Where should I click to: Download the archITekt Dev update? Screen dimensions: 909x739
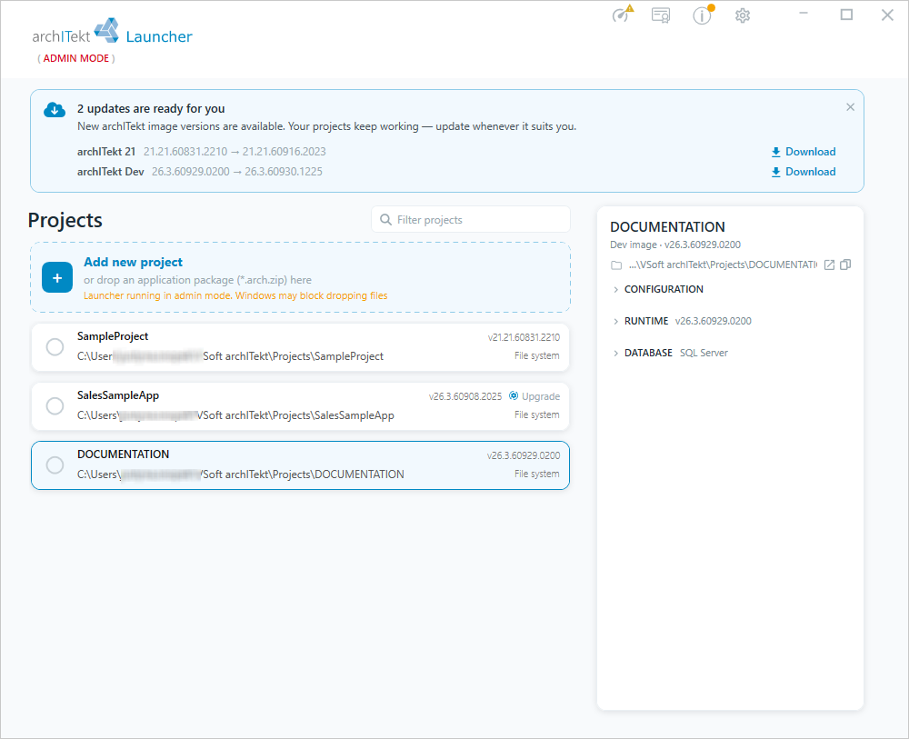click(x=804, y=172)
